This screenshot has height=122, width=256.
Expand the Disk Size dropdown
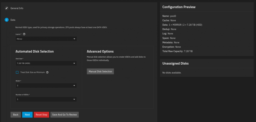point(46,63)
